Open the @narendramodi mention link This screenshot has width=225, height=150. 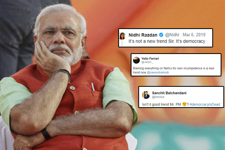(158, 72)
